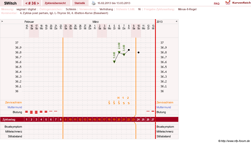251x144 pixels.
Task: Expand the chart with the top-left > arrow
Action: [x=2, y=21]
